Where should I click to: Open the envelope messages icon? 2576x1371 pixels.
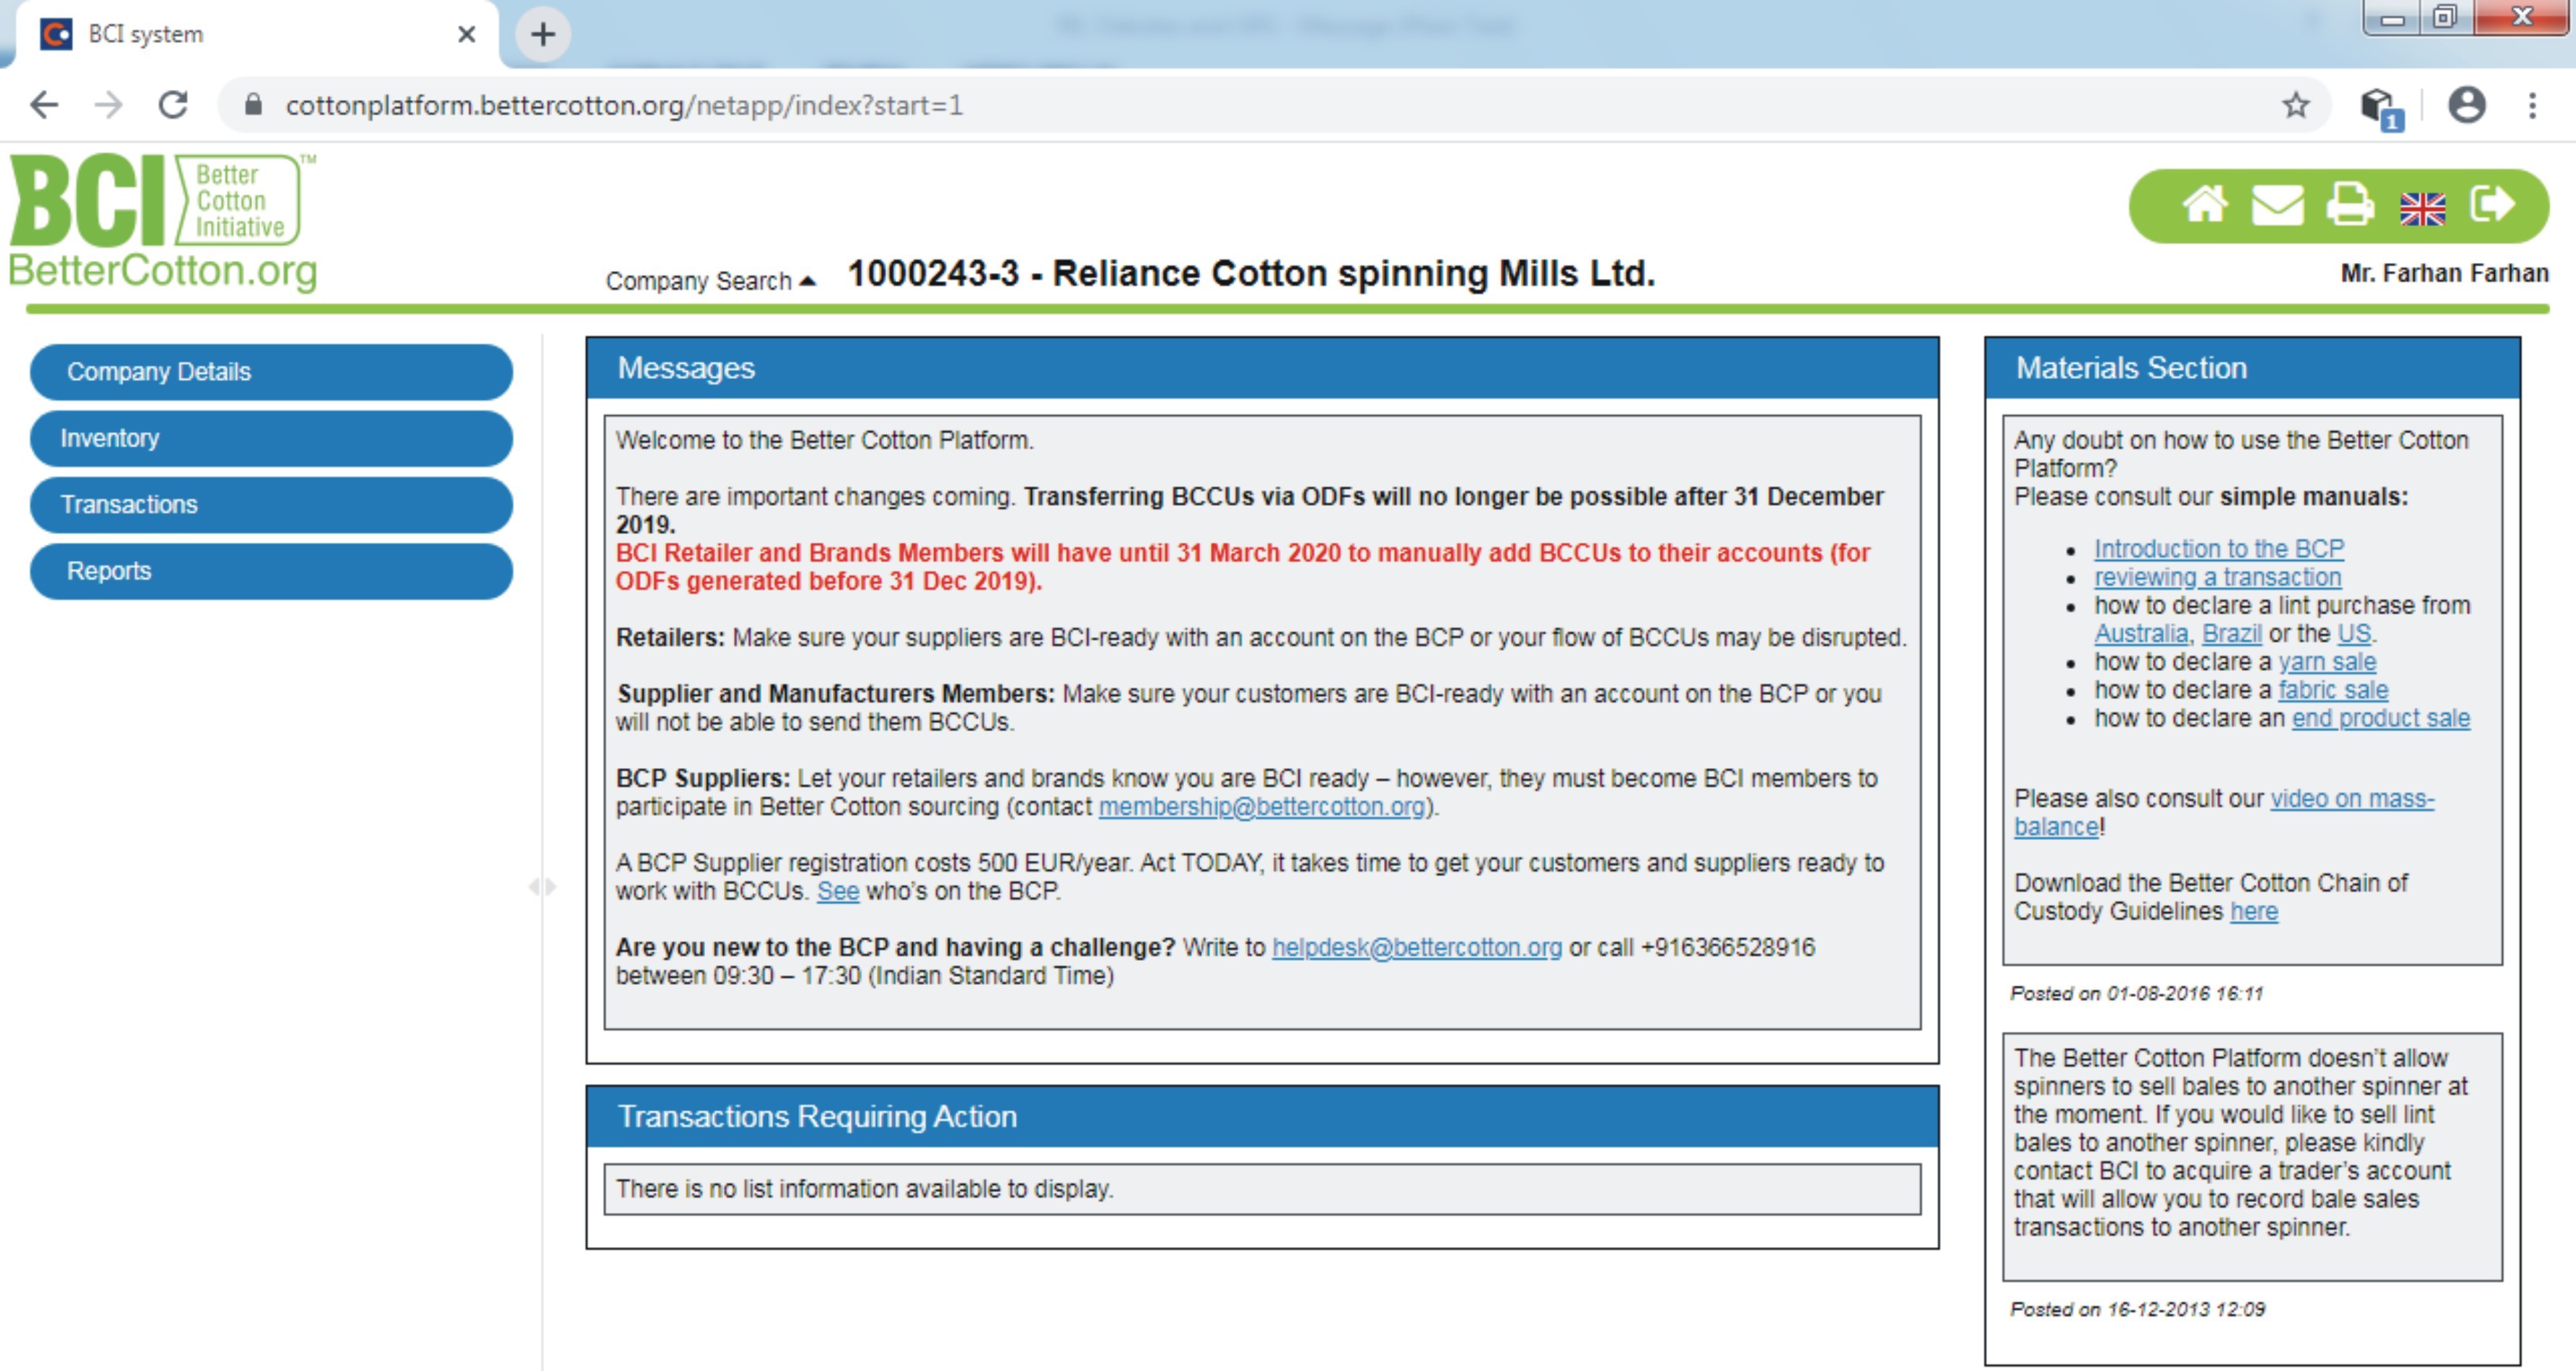tap(2277, 205)
